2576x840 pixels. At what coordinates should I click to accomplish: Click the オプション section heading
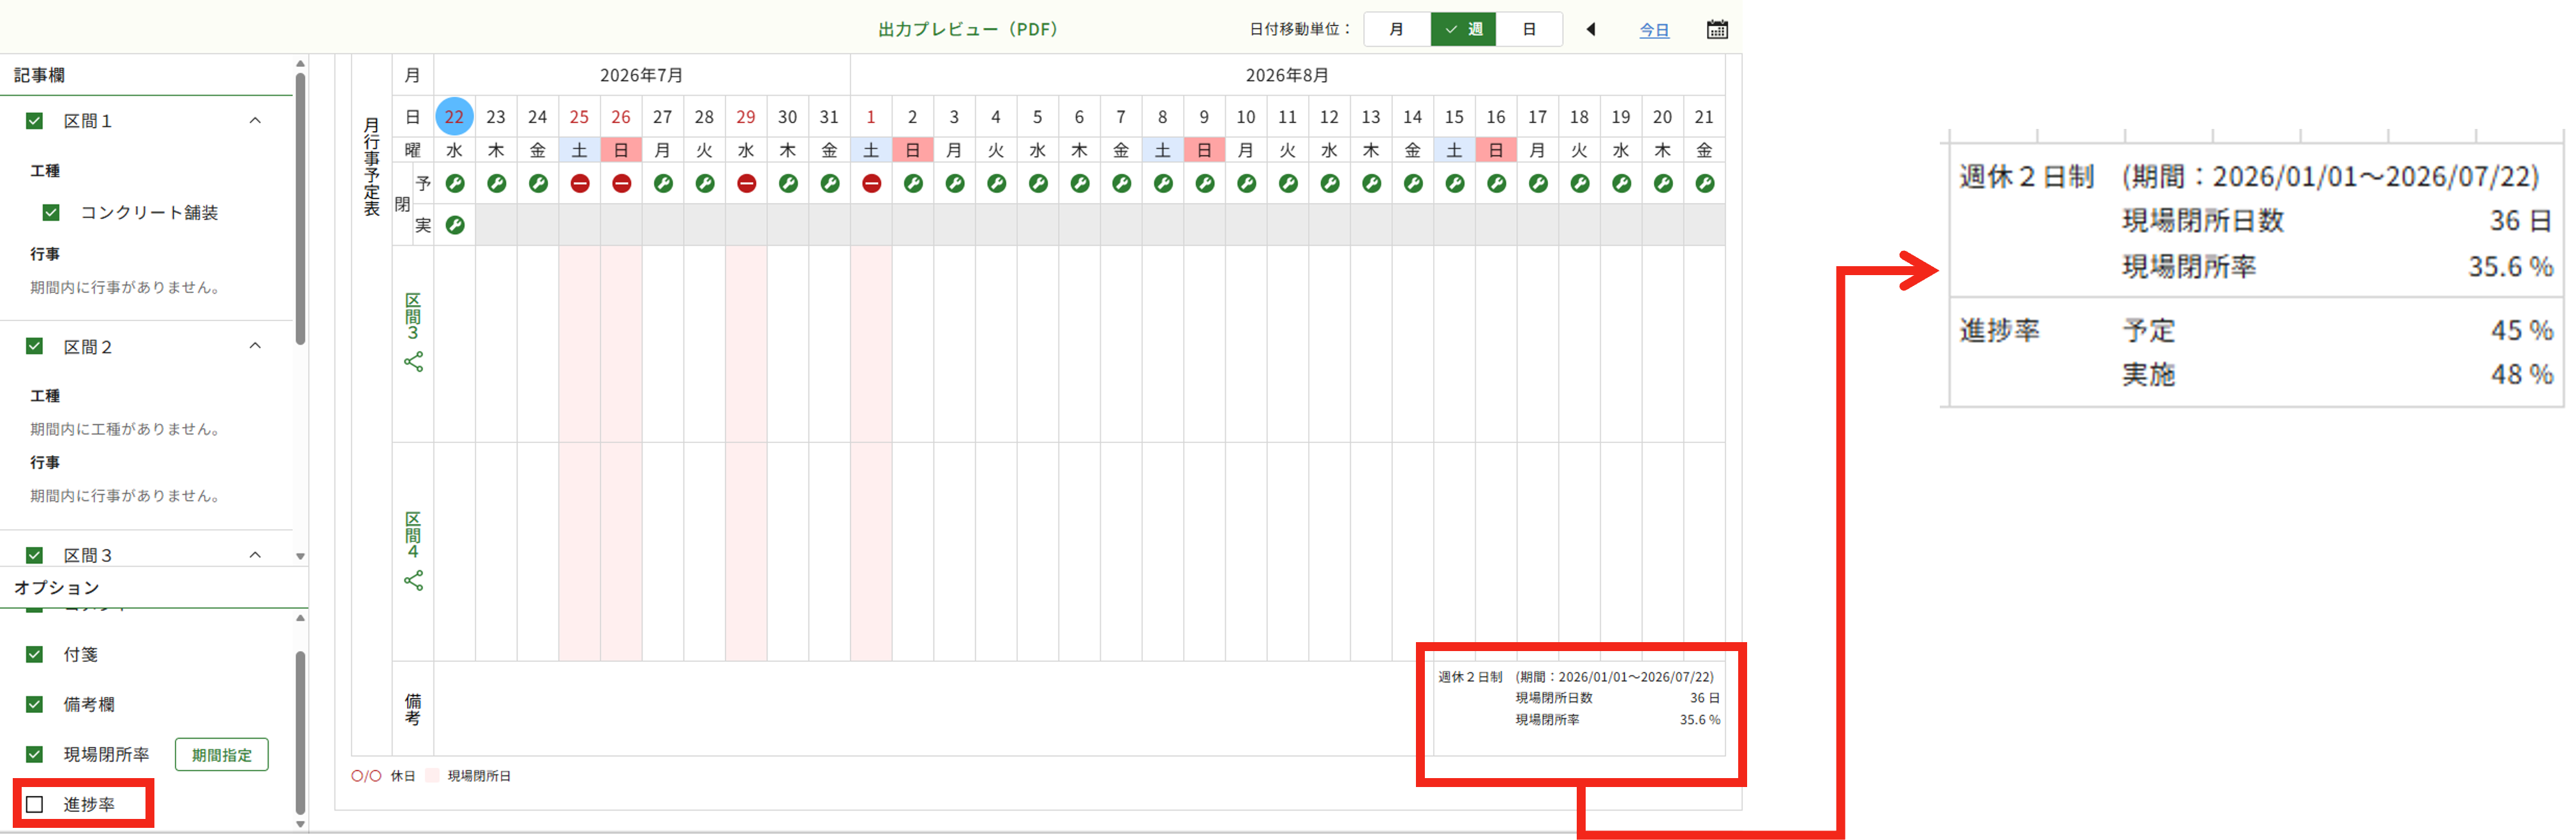pyautogui.click(x=57, y=587)
